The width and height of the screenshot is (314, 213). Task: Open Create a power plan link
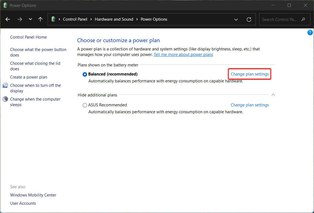(x=29, y=77)
